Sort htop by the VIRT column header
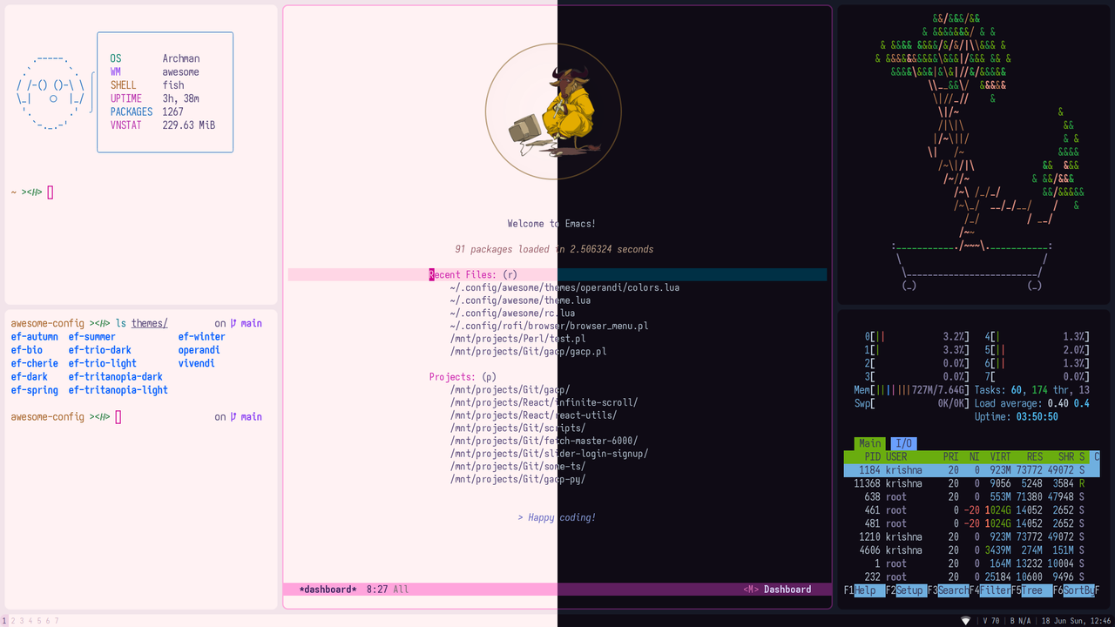Image resolution: width=1115 pixels, height=627 pixels. click(1001, 456)
